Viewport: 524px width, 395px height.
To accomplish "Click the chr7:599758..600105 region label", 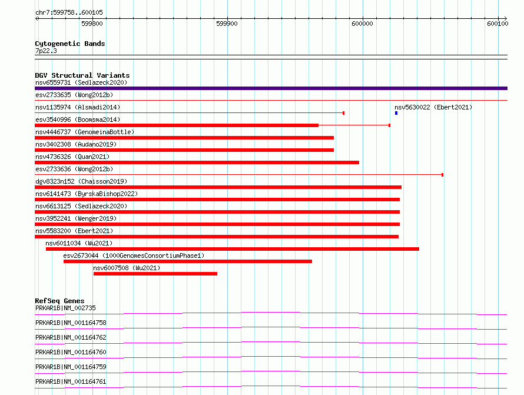I will 69,13.
